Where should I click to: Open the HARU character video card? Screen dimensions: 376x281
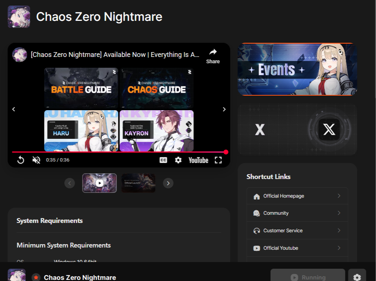(81, 131)
